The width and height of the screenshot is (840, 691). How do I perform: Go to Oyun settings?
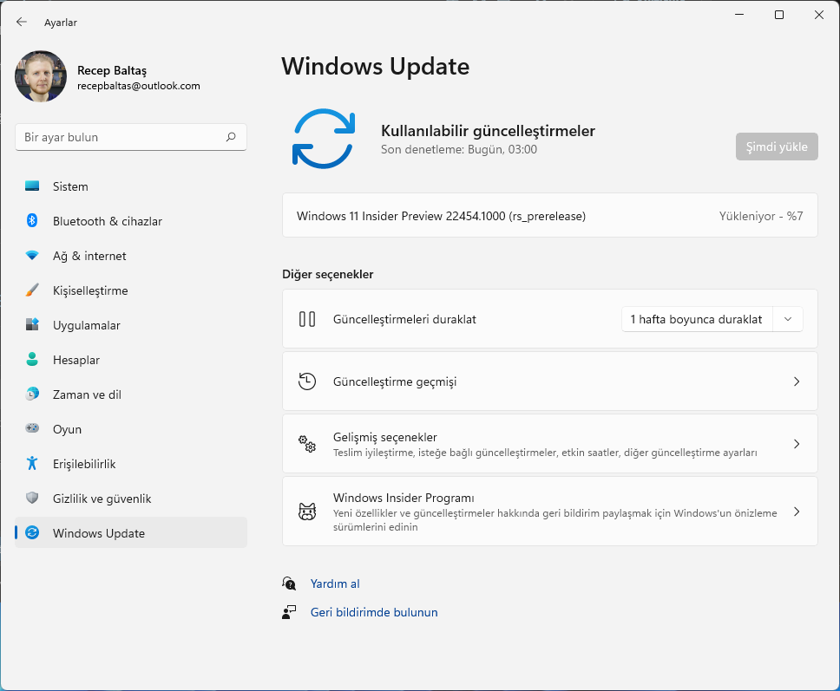pos(131,428)
